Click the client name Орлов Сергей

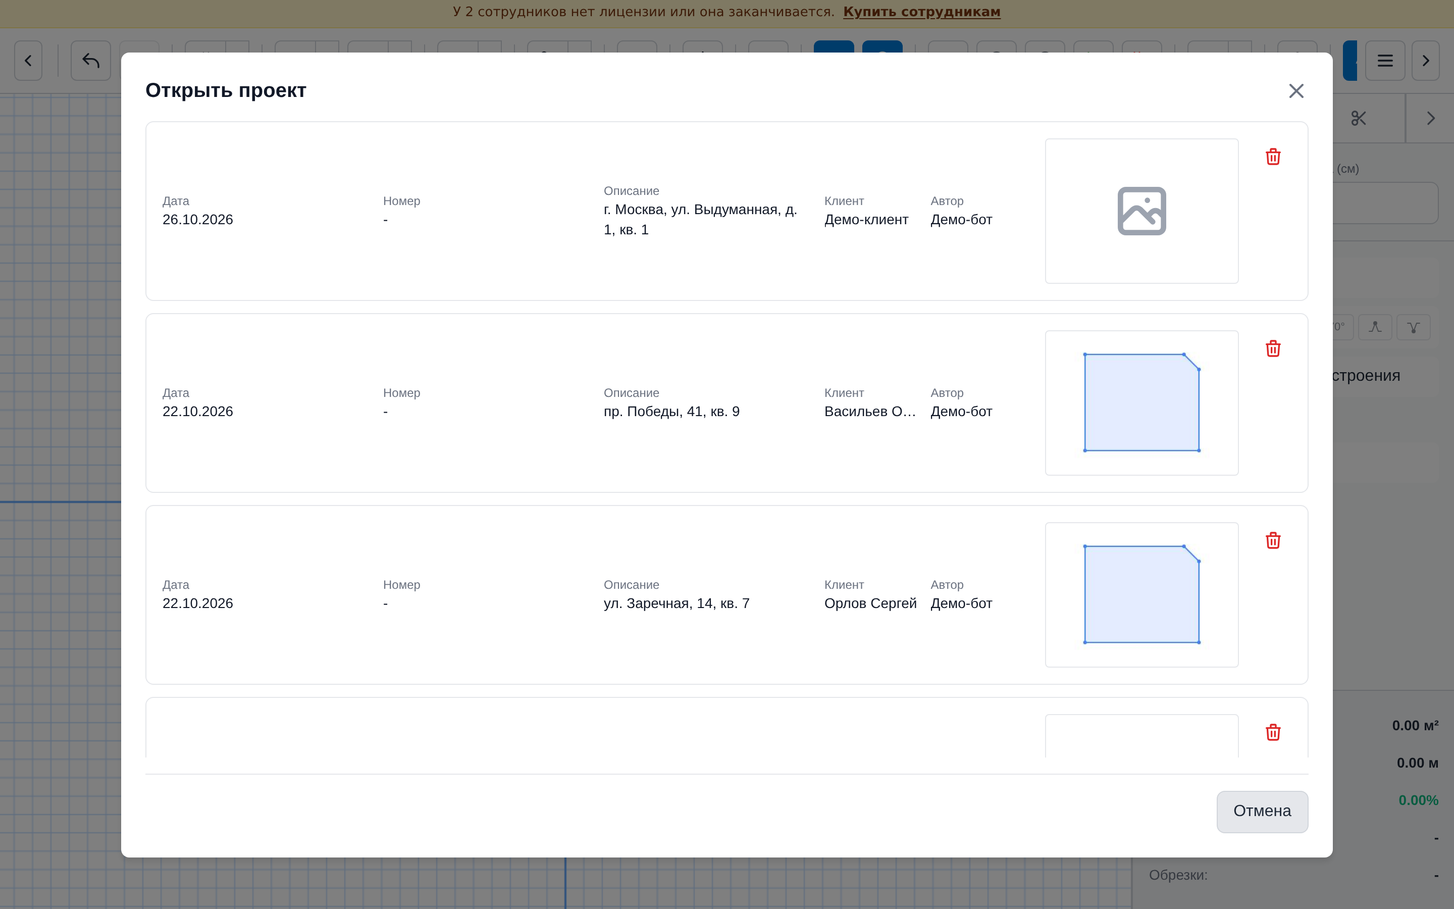[870, 603]
